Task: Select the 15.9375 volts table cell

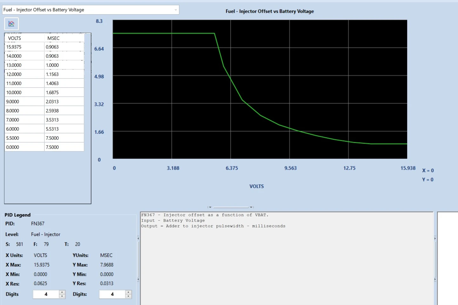Action: point(24,47)
